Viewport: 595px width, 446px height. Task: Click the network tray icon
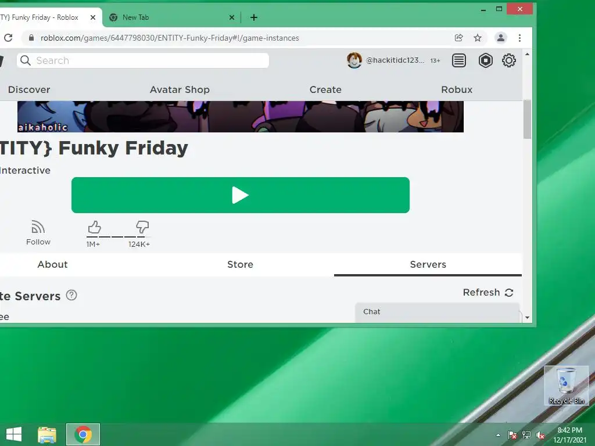pyautogui.click(x=526, y=435)
